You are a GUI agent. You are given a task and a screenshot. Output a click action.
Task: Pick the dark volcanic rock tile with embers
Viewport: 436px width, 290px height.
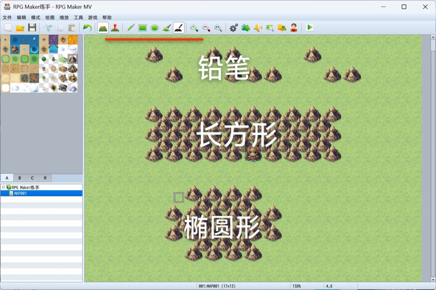point(34,78)
